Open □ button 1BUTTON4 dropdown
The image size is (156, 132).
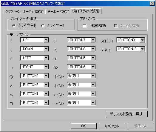click(x=34, y=103)
